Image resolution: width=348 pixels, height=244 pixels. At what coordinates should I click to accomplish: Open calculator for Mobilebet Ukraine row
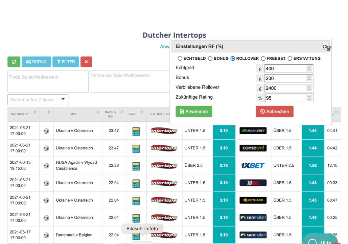[136, 131]
